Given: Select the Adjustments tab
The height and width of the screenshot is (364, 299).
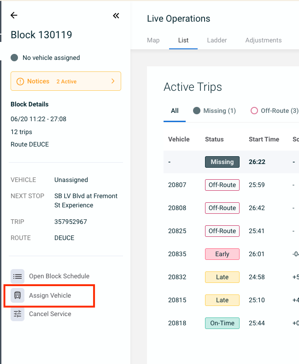Looking at the screenshot, I should [x=264, y=40].
